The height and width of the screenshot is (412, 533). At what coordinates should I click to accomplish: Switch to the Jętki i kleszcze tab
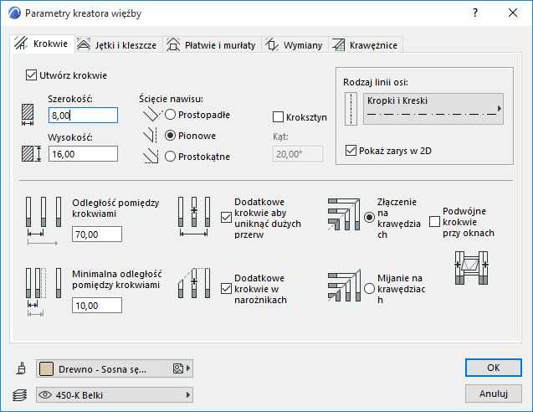point(117,44)
